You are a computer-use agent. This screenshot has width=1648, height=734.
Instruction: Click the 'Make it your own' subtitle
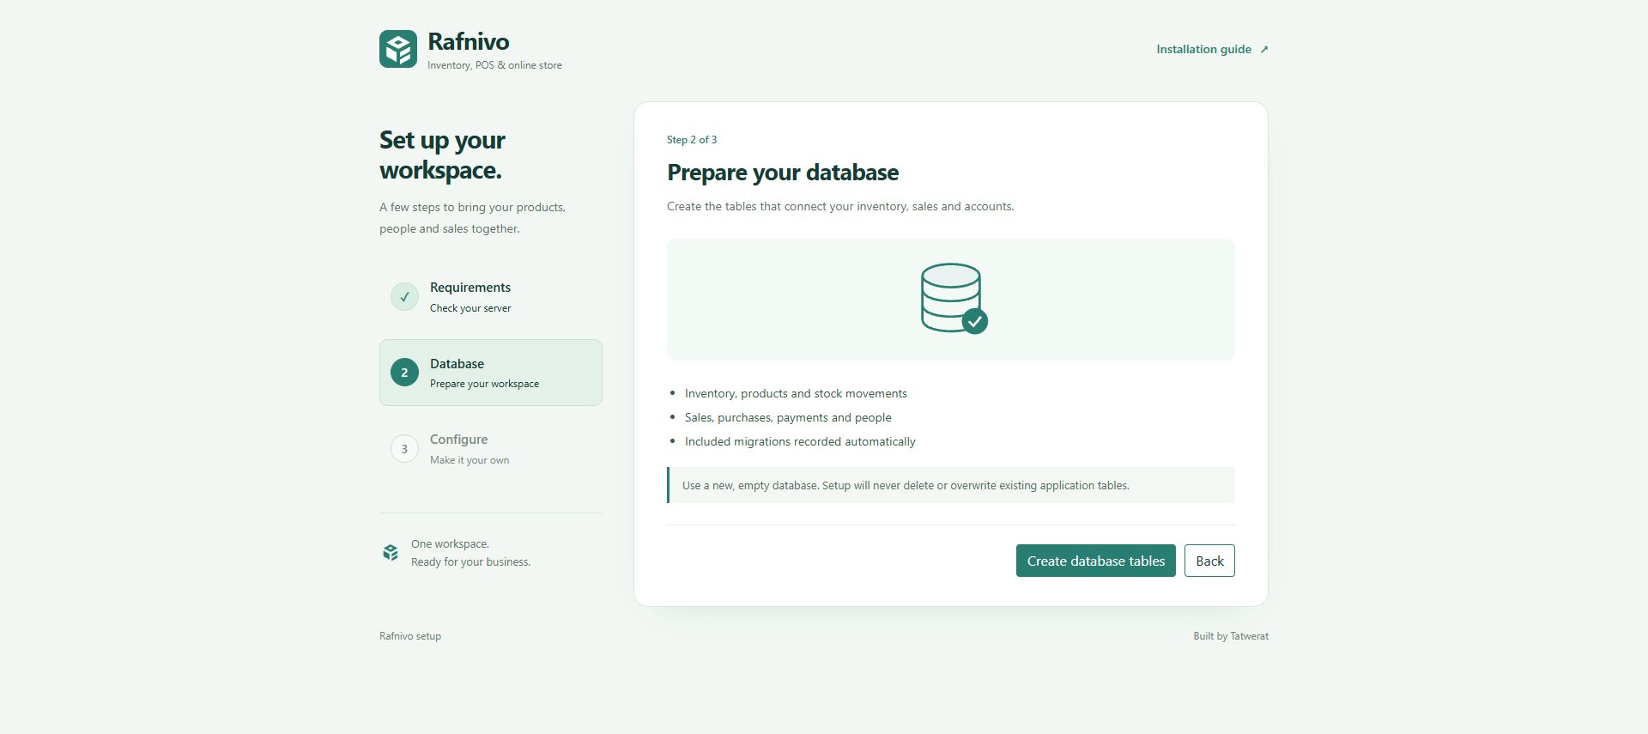(x=470, y=460)
